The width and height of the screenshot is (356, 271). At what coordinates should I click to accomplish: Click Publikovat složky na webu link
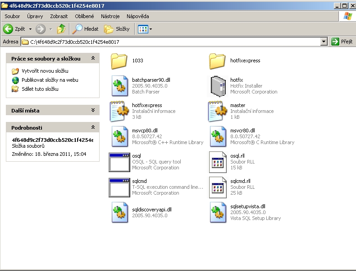tap(50, 80)
